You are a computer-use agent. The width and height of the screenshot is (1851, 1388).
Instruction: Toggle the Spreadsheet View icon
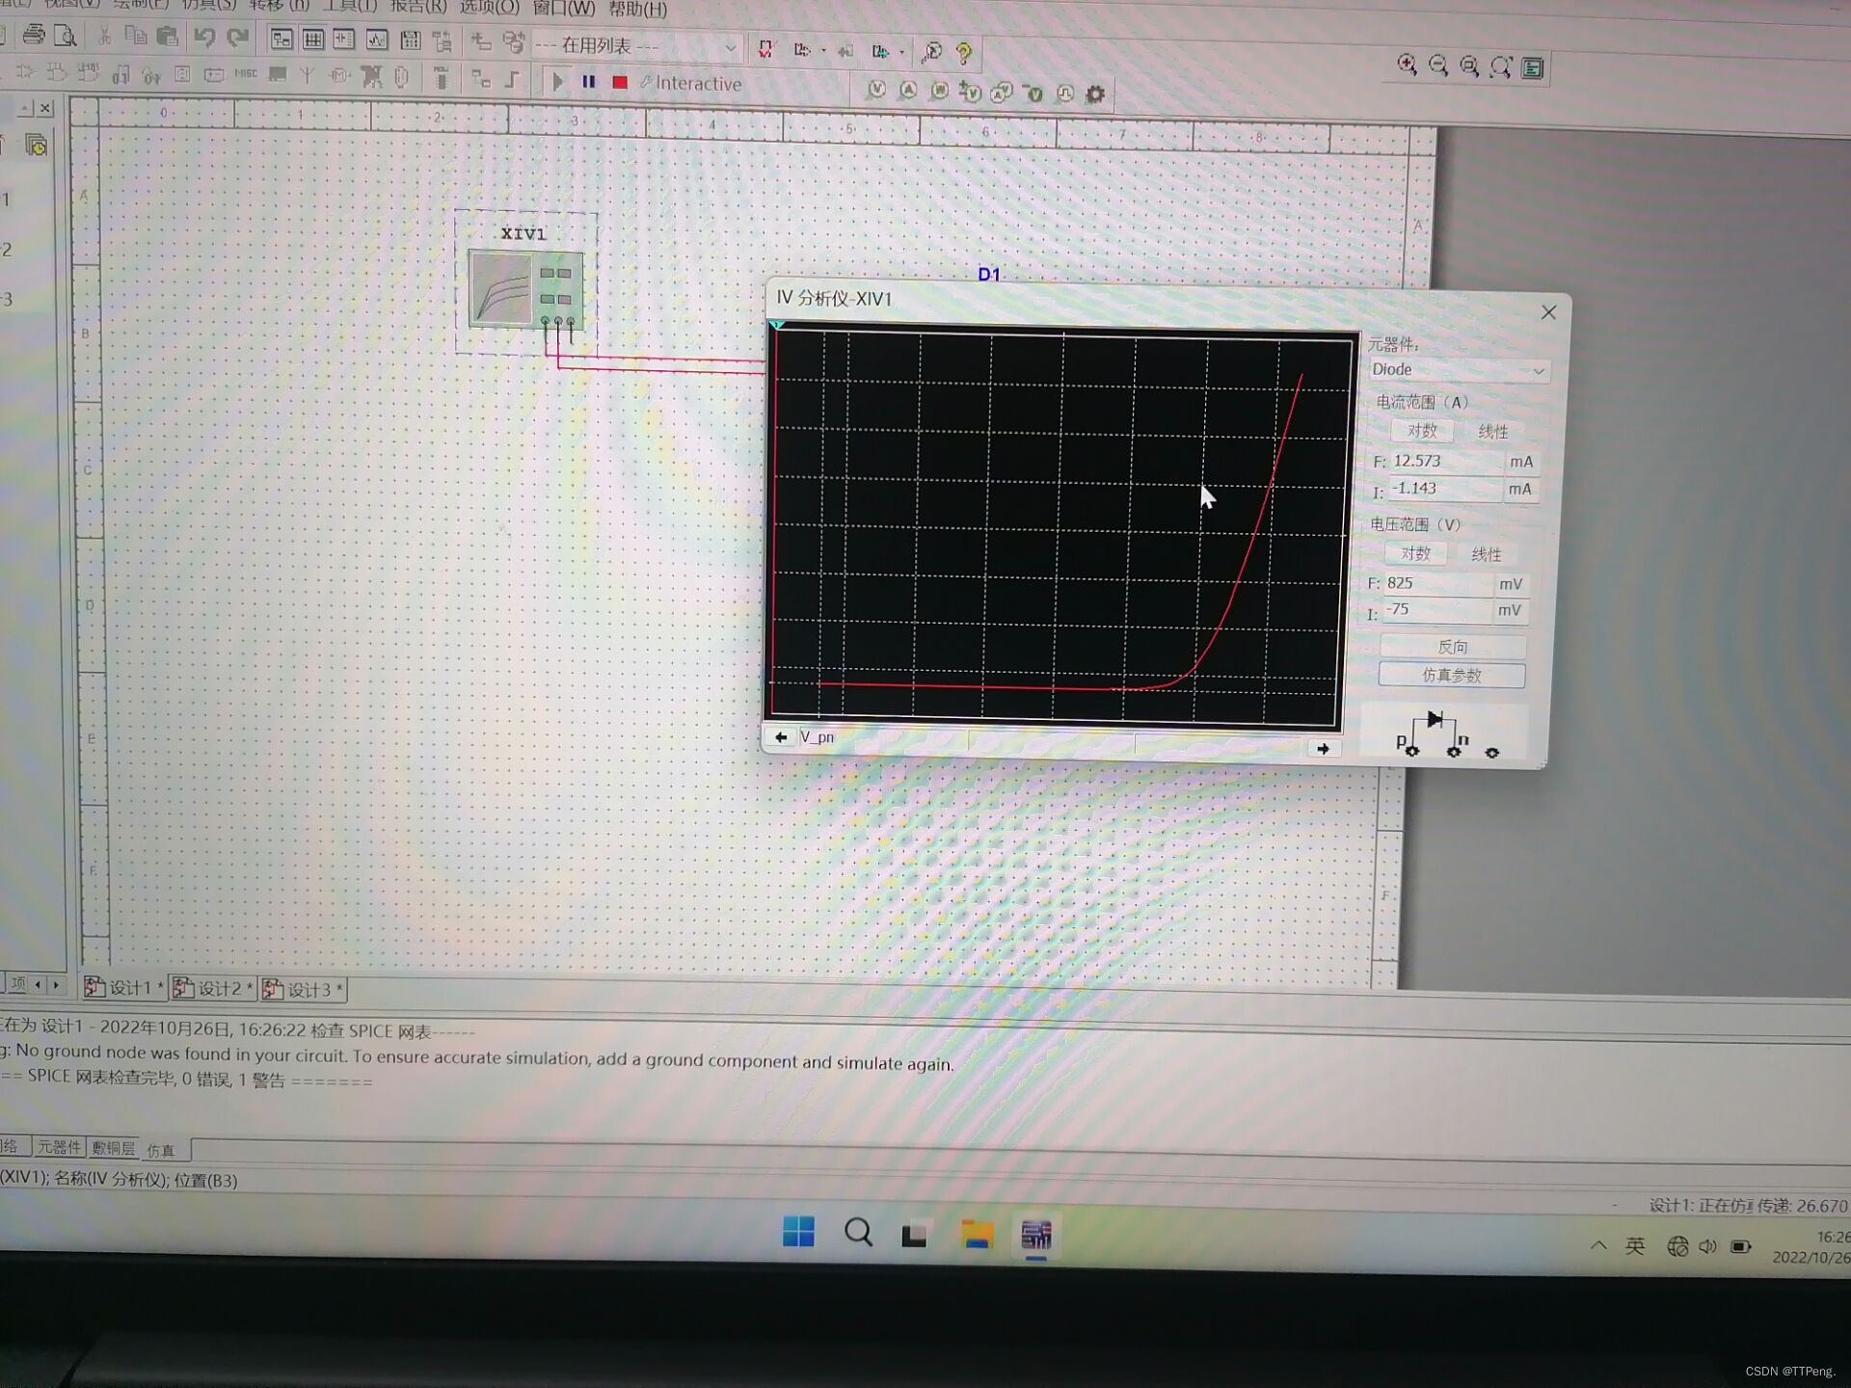click(x=313, y=40)
